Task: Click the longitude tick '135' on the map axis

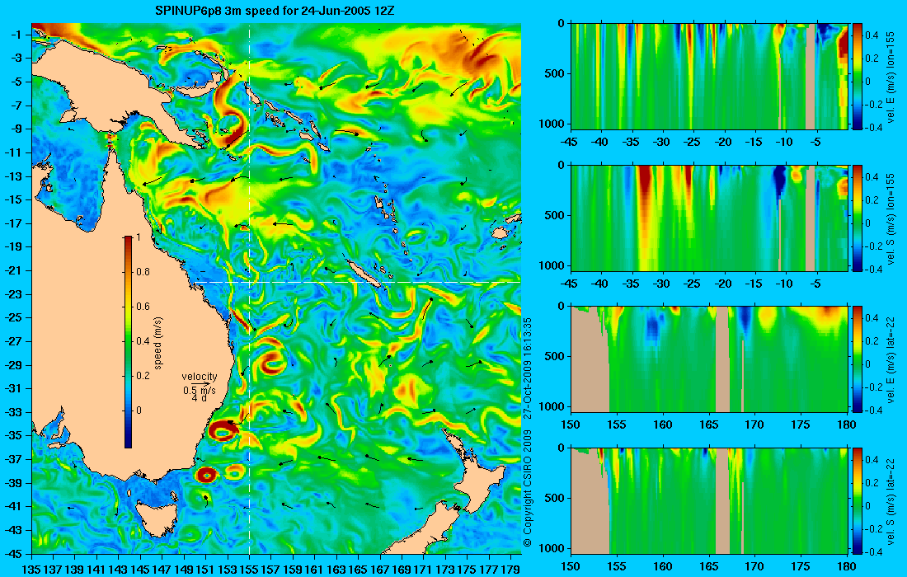Action: click(31, 570)
